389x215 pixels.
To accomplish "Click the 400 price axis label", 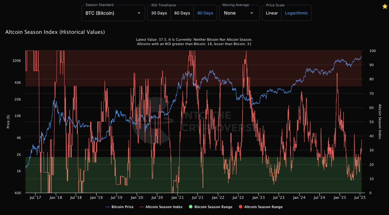I will (18, 193).
